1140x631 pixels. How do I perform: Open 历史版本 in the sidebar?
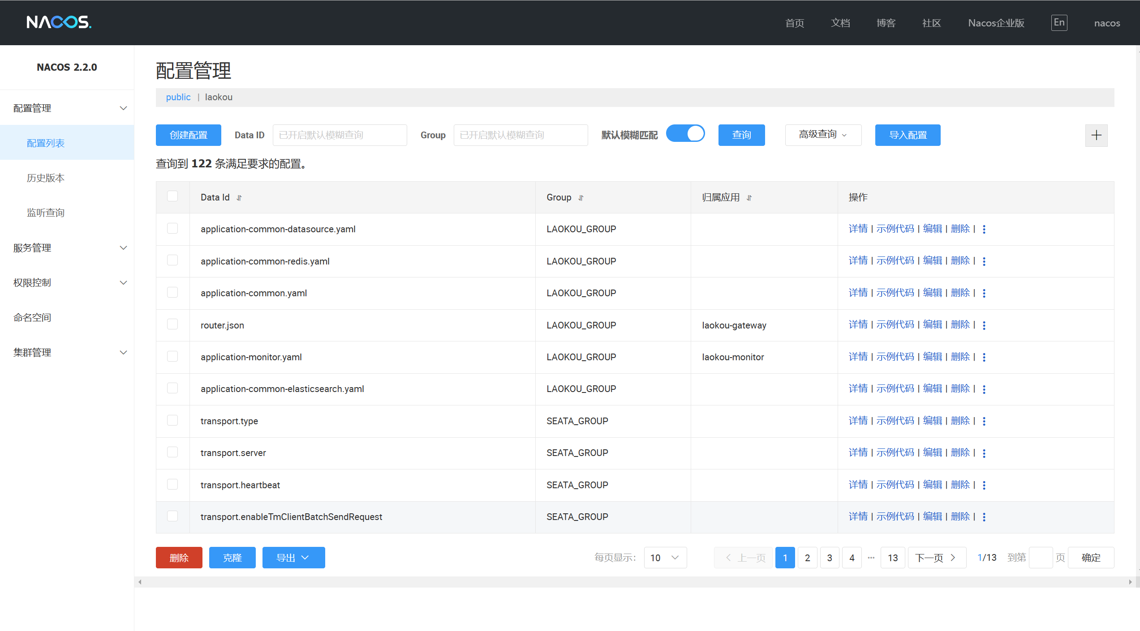(x=46, y=178)
